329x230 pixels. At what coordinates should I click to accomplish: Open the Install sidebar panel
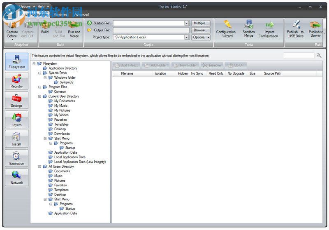16,139
